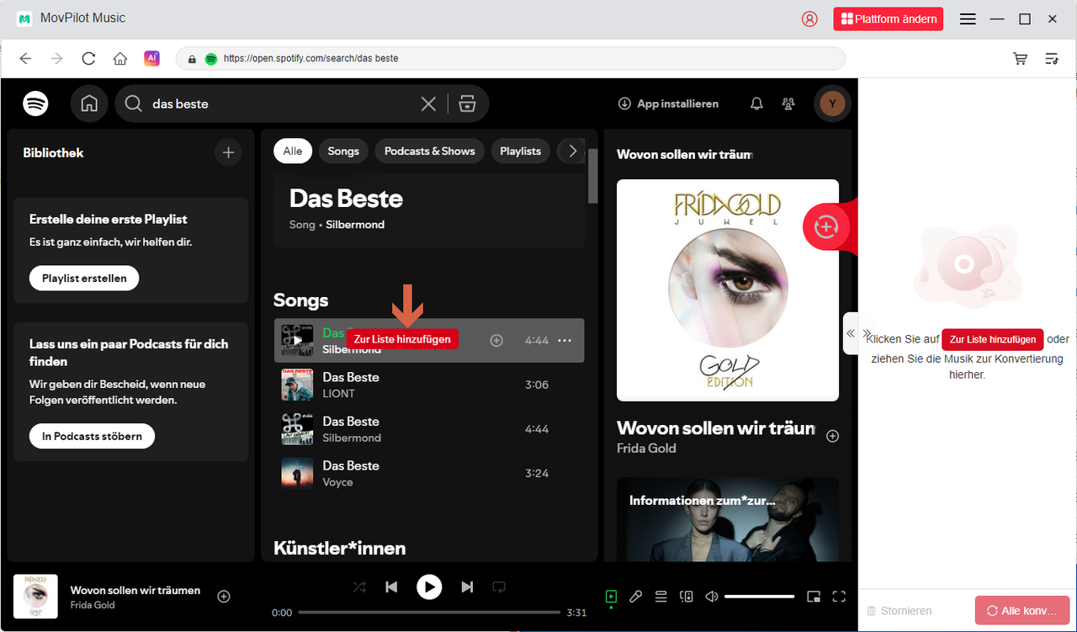Image resolution: width=1077 pixels, height=632 pixels.
Task: Add a playlist via Bibliothek plus icon
Action: (x=227, y=152)
